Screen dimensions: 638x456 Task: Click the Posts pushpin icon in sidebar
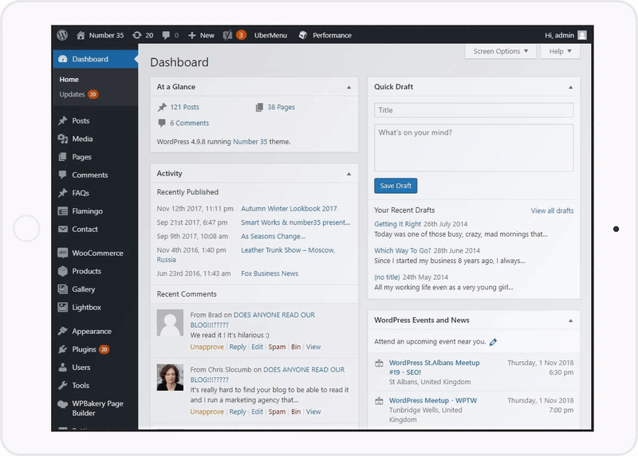tap(63, 121)
